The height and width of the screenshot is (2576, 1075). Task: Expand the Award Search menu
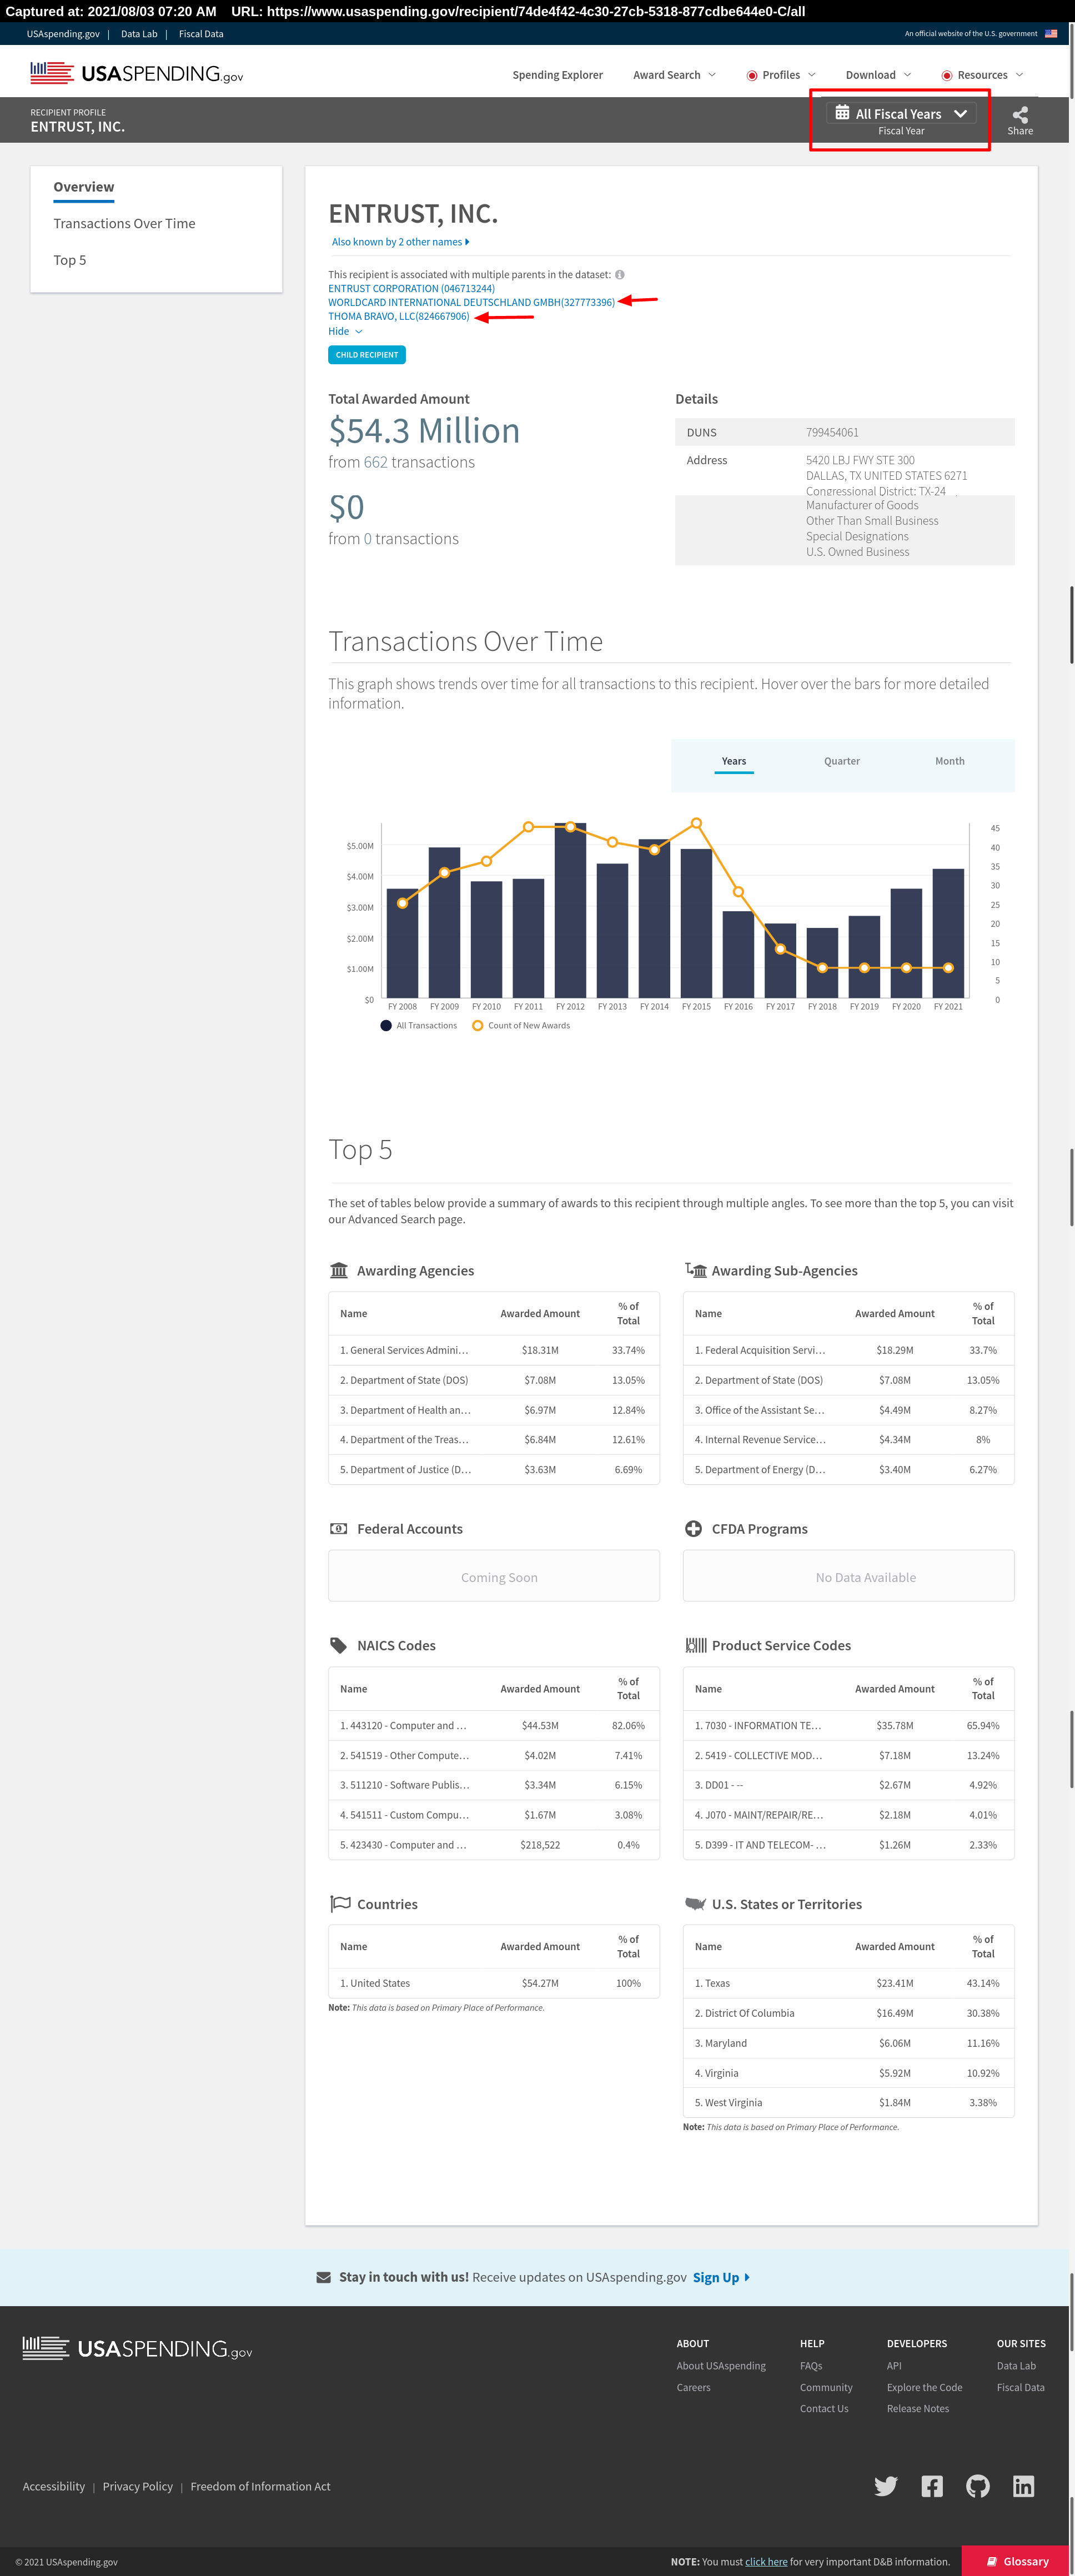(674, 75)
